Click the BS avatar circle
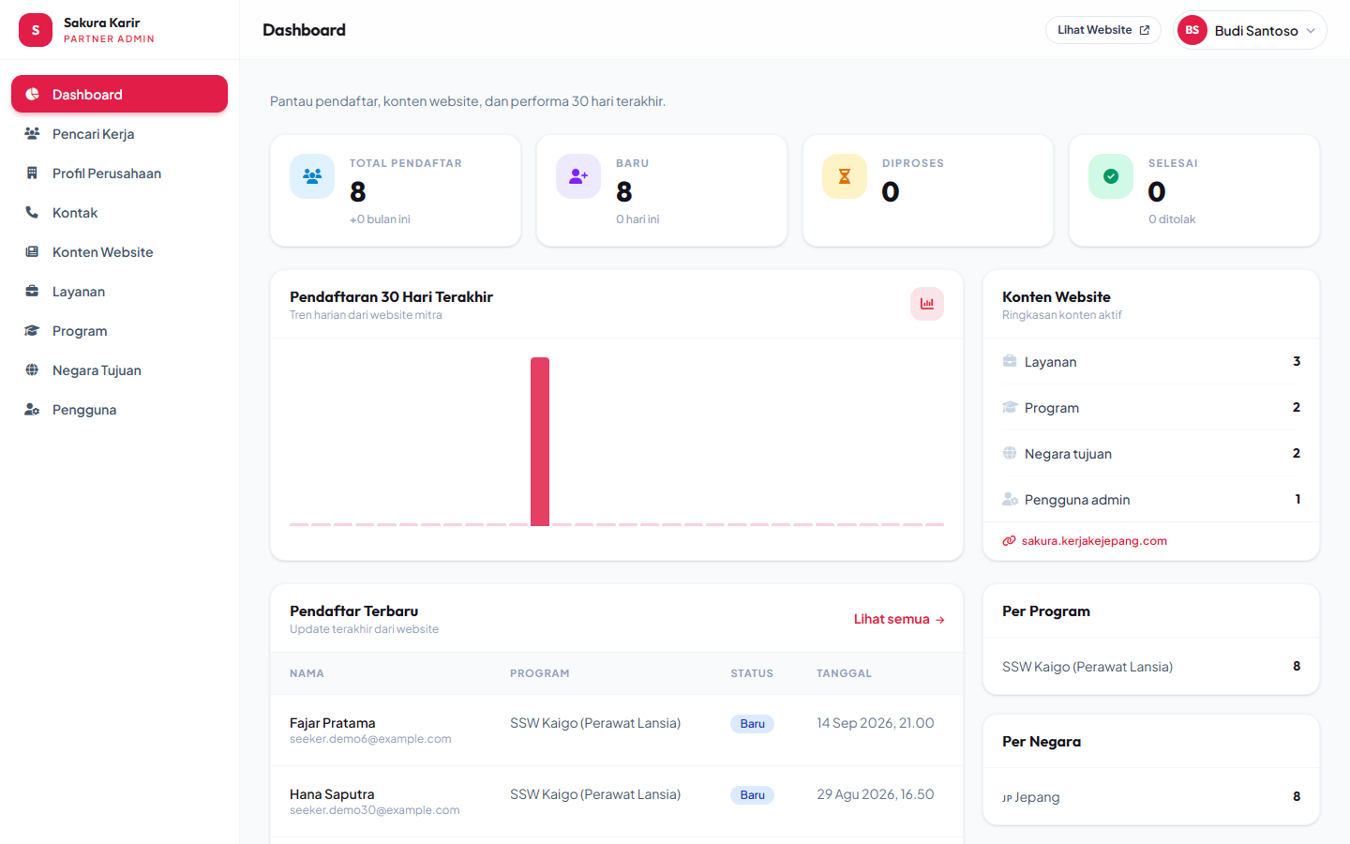Screen dimensions: 1350x844 click(x=1192, y=30)
